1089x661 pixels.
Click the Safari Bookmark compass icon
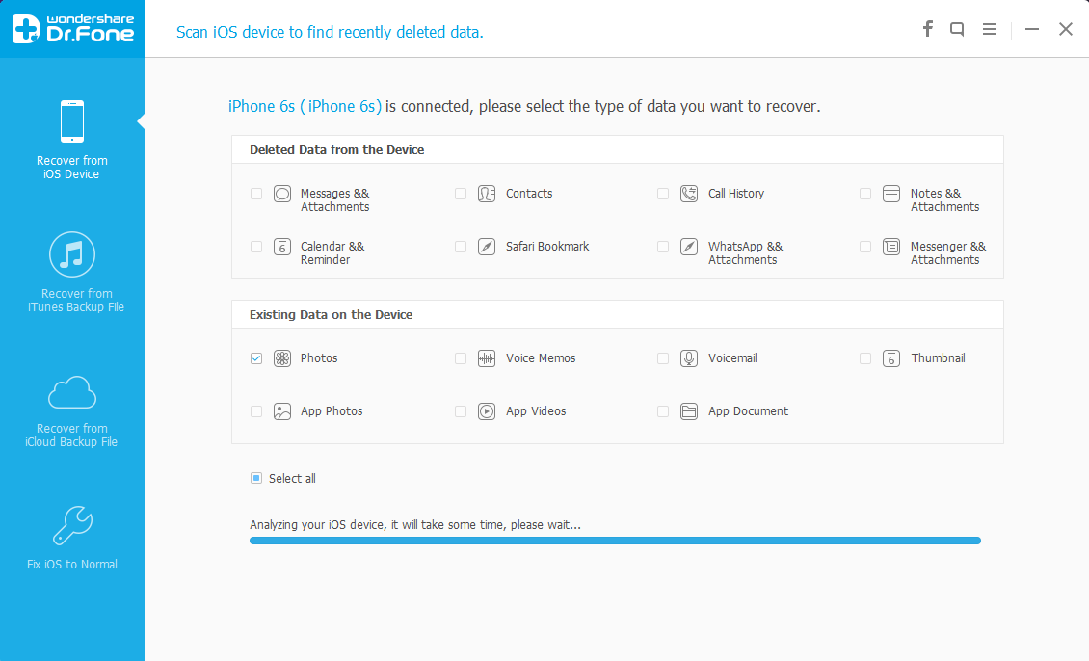487,247
